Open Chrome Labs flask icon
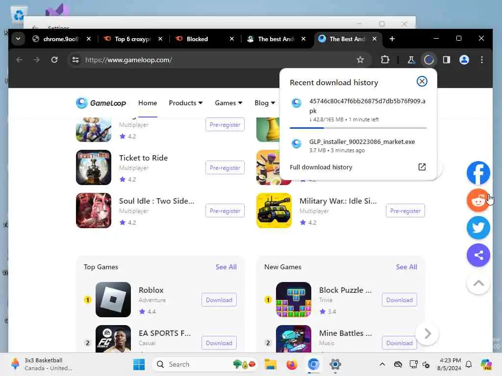 [411, 60]
